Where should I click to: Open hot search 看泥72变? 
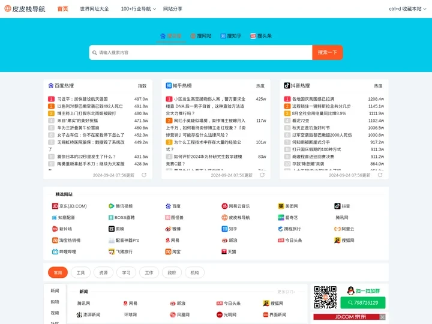point(301,121)
